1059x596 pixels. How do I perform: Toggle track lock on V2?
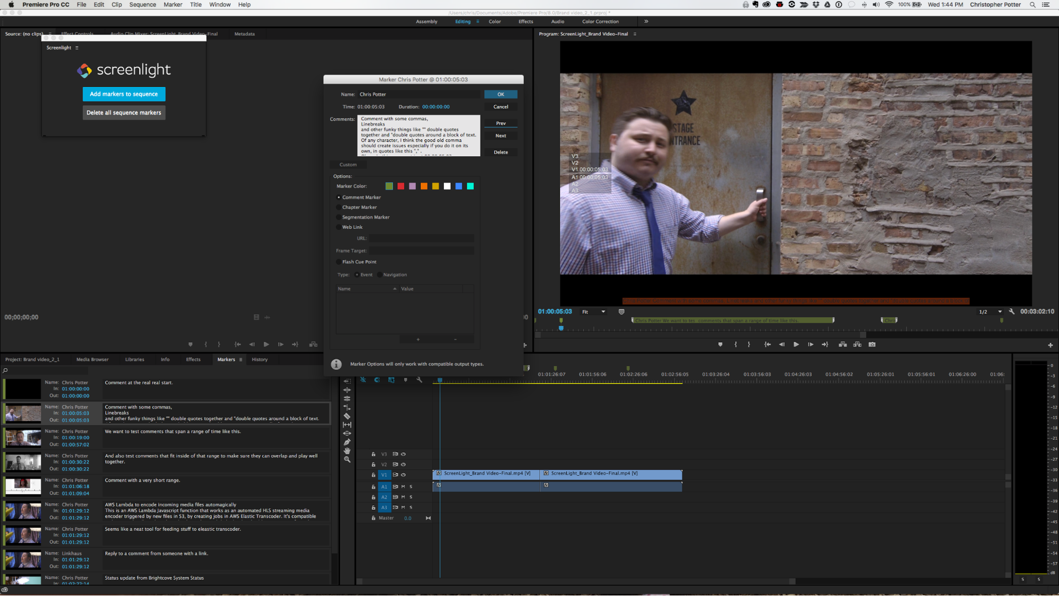[x=373, y=465]
